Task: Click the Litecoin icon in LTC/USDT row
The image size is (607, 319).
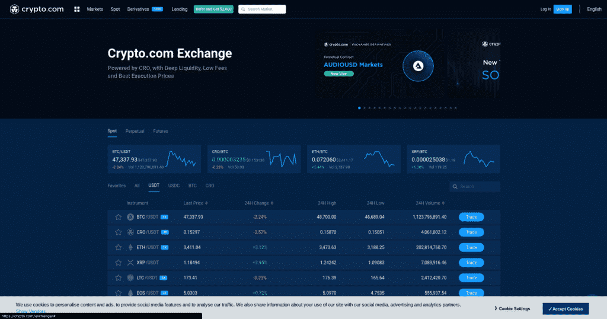Action: [x=130, y=277]
